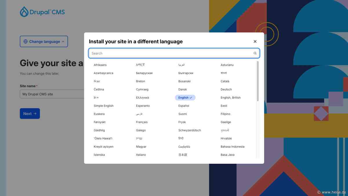Close the language dialog with X
The image size is (348, 196).
(x=255, y=41)
